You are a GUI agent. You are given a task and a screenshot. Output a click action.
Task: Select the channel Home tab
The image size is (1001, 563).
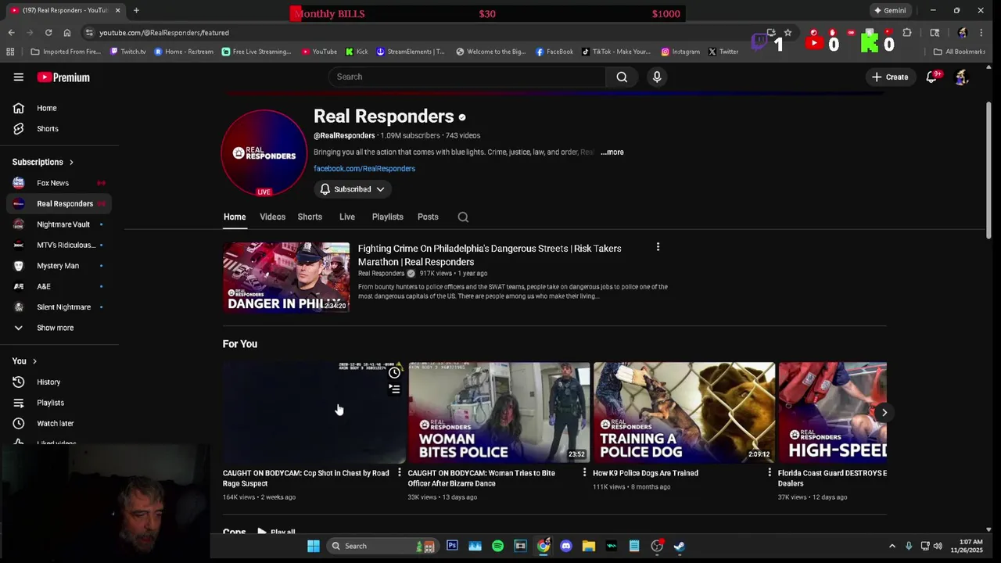[x=235, y=217]
